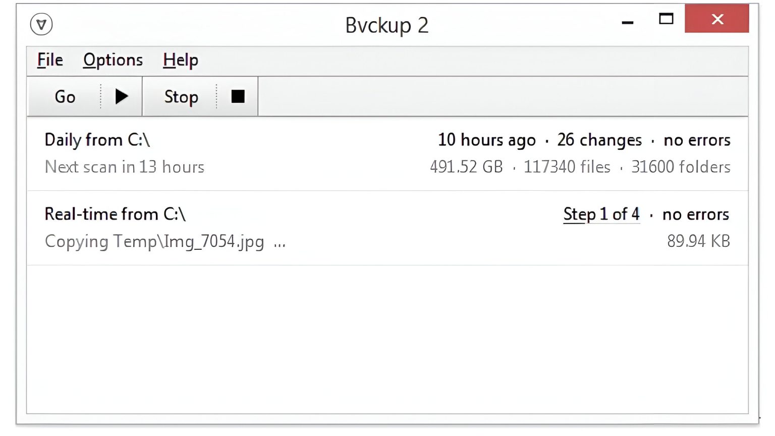Click '10 hours ago' last run text

pyautogui.click(x=486, y=140)
